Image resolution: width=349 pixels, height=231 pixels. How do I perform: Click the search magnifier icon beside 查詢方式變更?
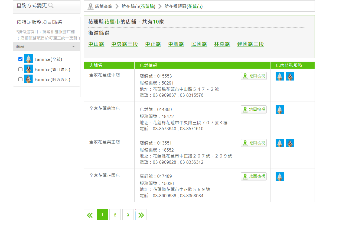[x=51, y=5]
